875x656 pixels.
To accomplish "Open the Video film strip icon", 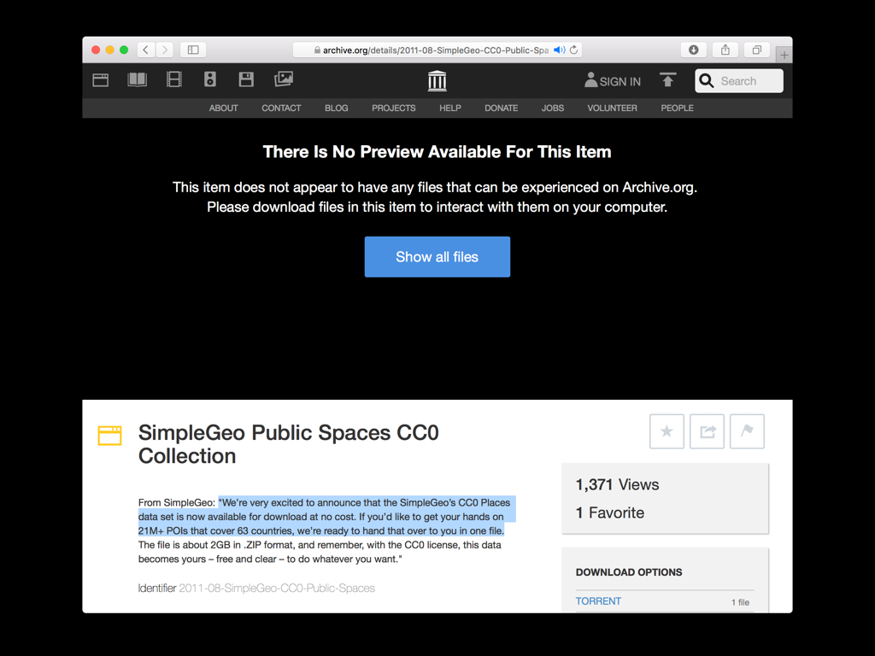I will (174, 80).
